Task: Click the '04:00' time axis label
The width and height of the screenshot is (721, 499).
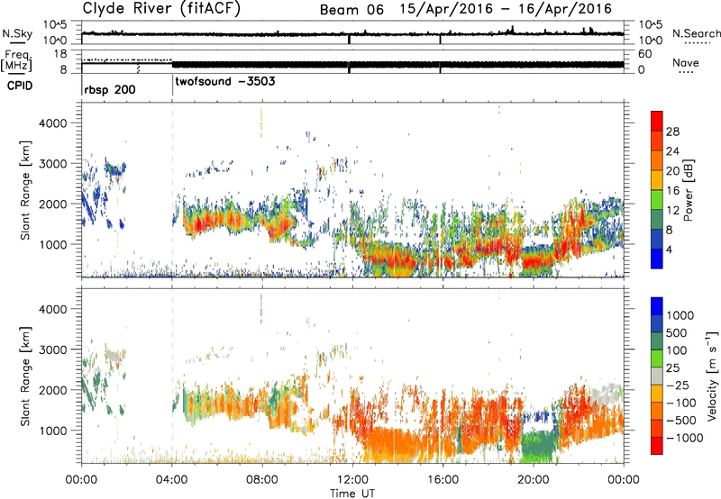Action: 172,480
